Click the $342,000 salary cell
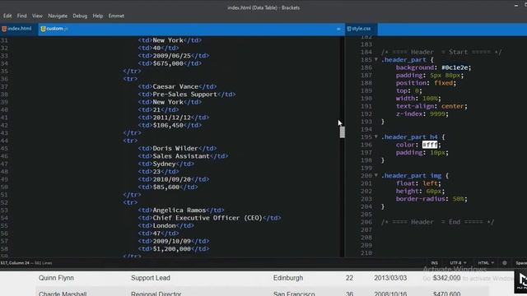The height and width of the screenshot is (296, 527). [x=446, y=278]
